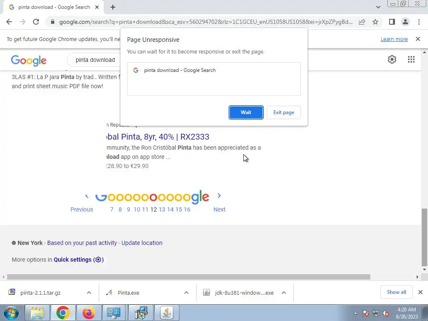The width and height of the screenshot is (428, 321).
Task: Open the Pinta.exe download item
Action: [x=129, y=293]
